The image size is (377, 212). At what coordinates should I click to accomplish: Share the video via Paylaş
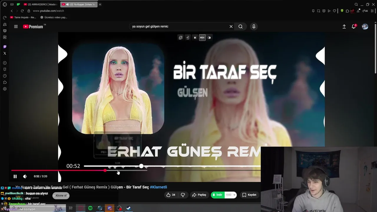pyautogui.click(x=199, y=195)
